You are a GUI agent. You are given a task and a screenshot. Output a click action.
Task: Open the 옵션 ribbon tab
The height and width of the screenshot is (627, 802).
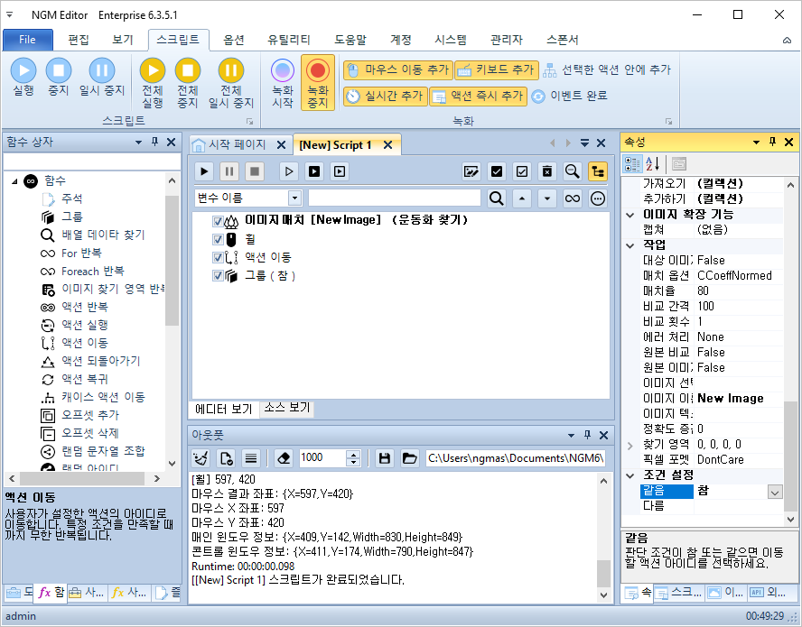coord(234,40)
